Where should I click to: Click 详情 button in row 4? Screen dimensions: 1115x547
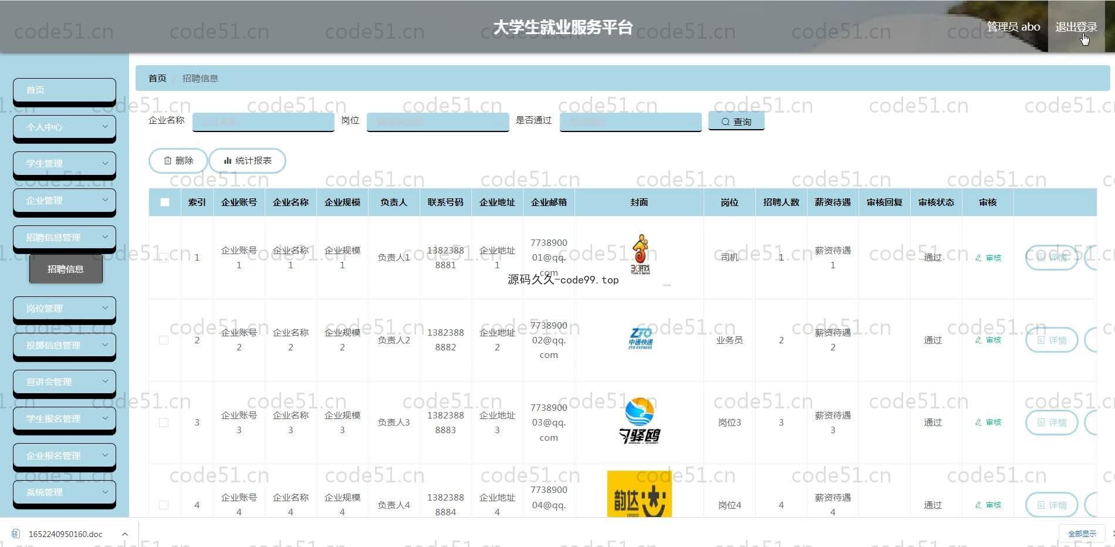pyautogui.click(x=1051, y=505)
